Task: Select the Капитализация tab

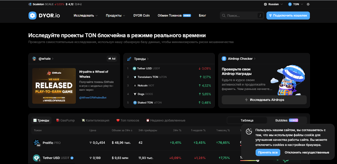Action: [95, 121]
